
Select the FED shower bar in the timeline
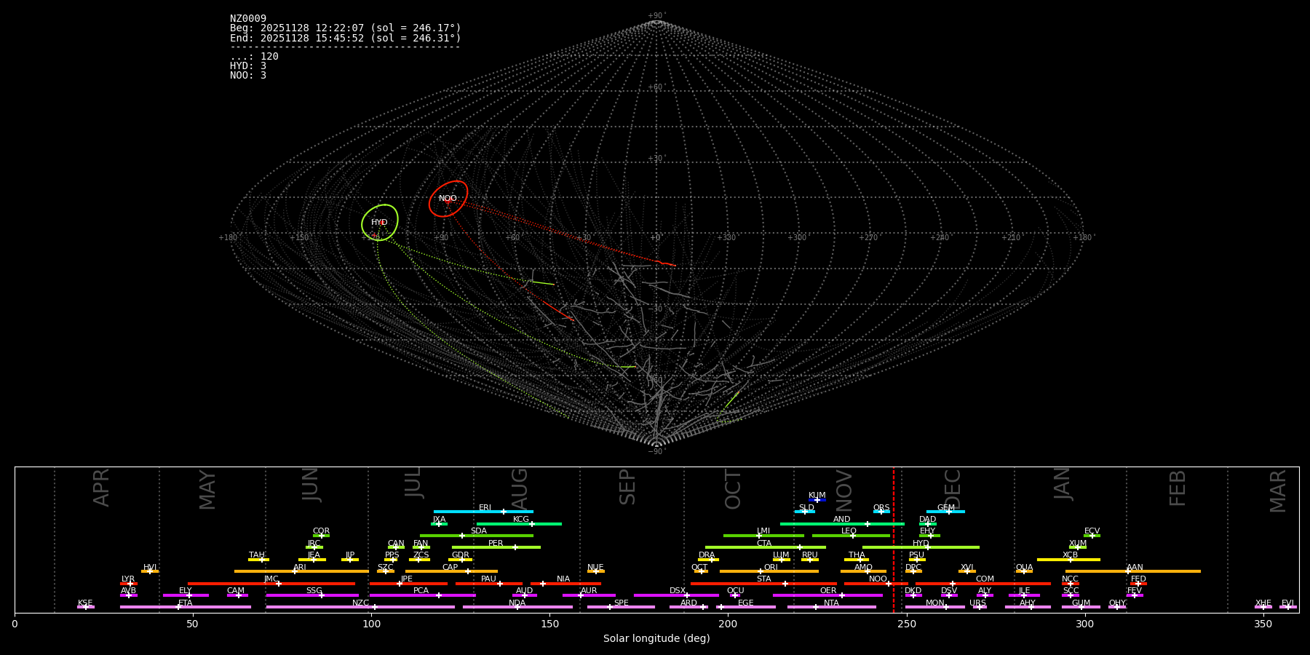[x=1138, y=584]
